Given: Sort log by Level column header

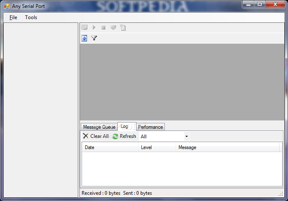Looking at the screenshot, I should pos(157,147).
